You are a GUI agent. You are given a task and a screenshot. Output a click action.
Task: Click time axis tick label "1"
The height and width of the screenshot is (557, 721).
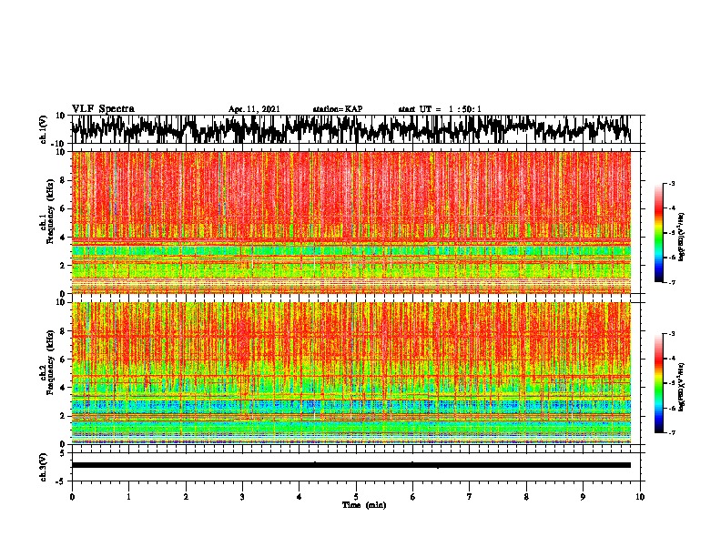[x=128, y=497]
